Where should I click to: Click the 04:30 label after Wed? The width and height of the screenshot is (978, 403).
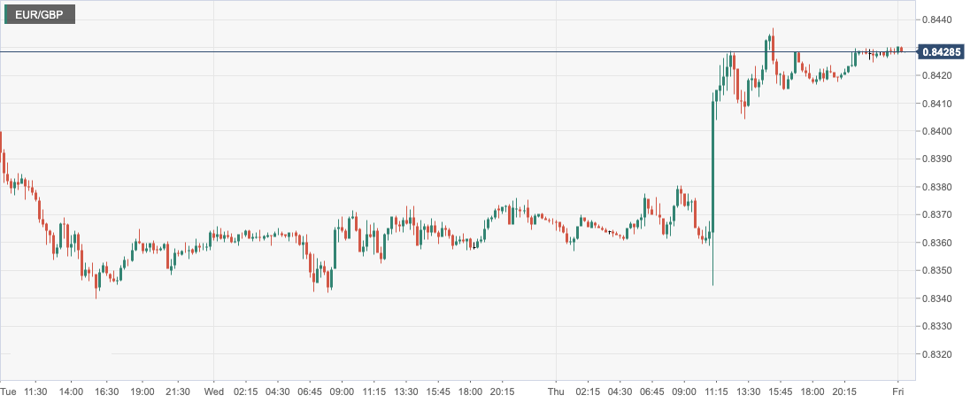(x=278, y=391)
